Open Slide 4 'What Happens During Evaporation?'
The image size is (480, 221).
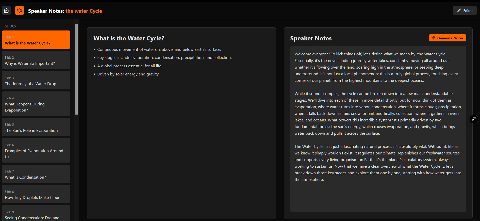point(36,104)
